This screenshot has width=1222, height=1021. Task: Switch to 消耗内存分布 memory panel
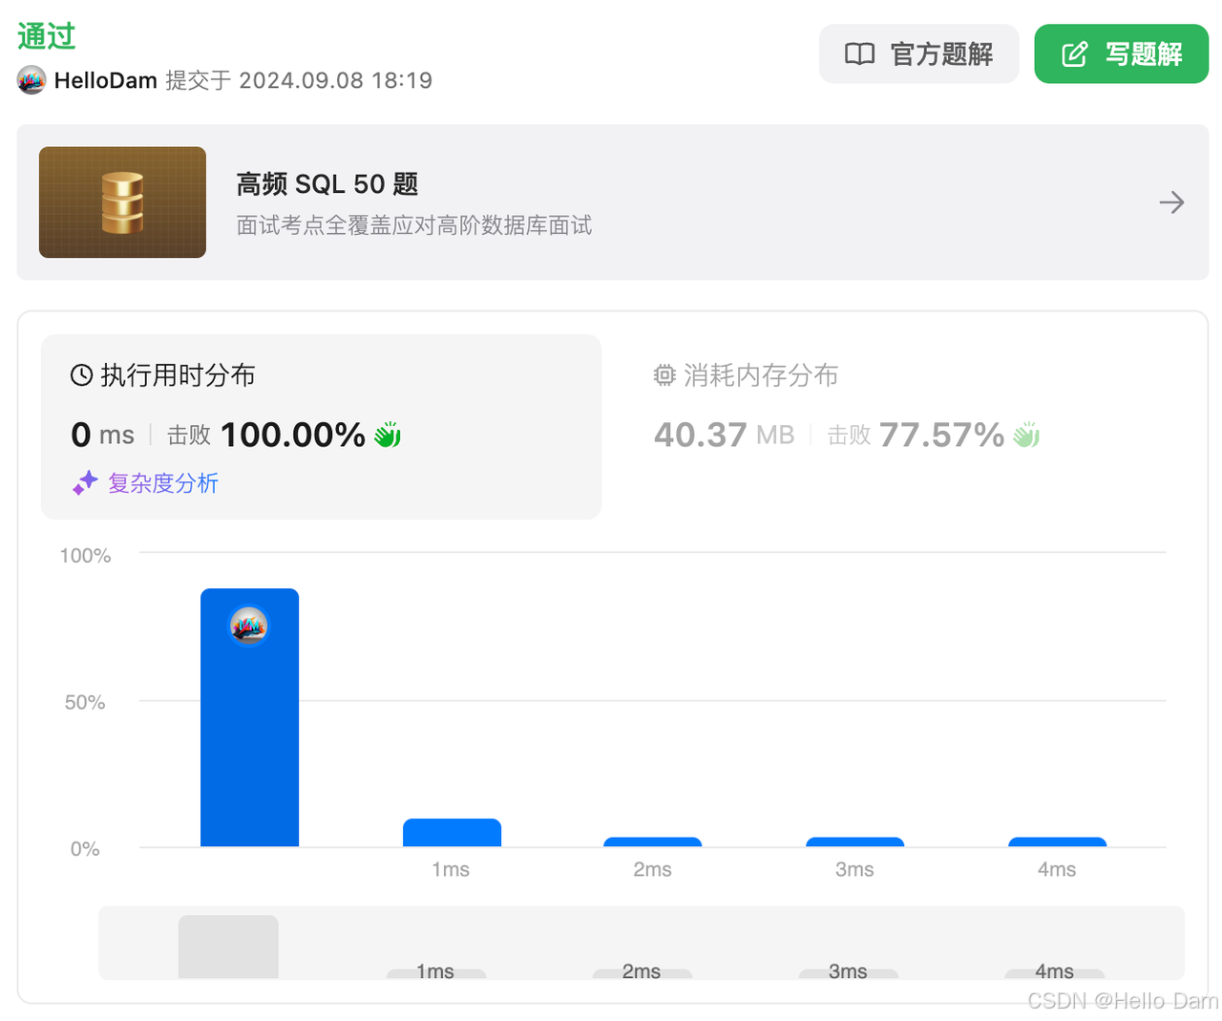coord(905,426)
